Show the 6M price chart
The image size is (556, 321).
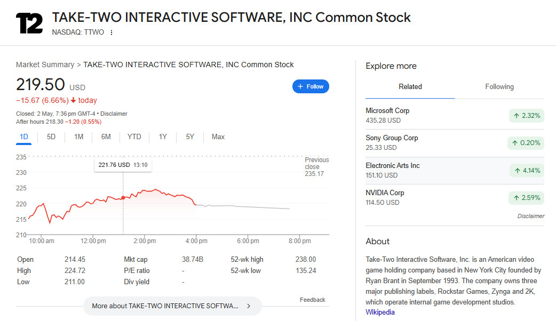pos(106,137)
